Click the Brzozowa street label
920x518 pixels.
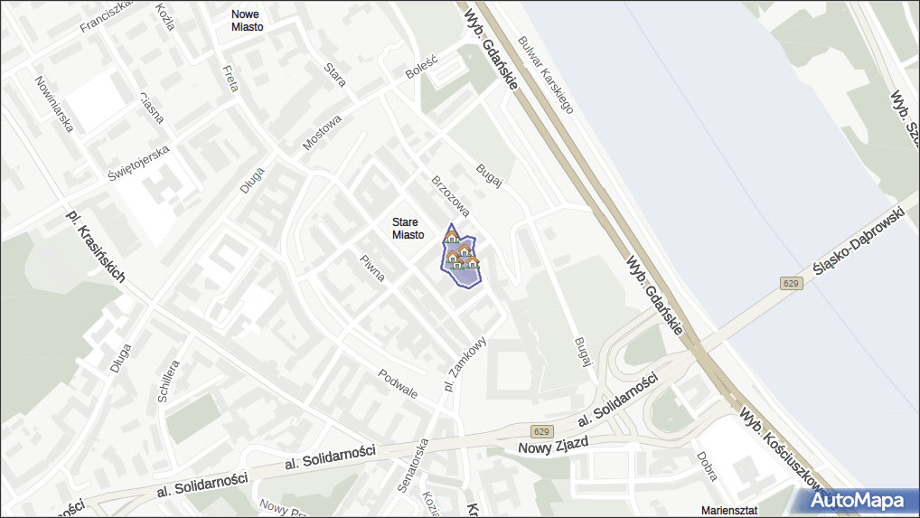pos(451,196)
